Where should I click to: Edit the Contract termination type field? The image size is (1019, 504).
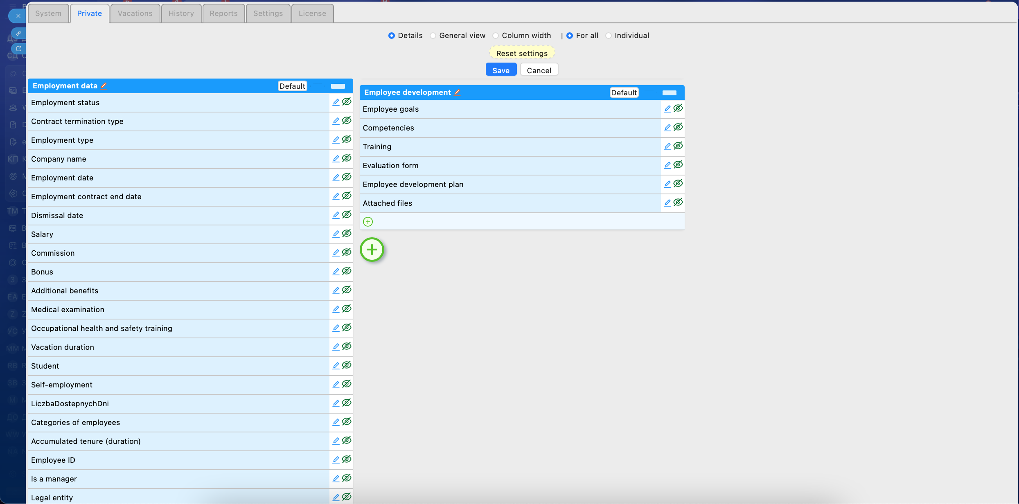point(336,121)
